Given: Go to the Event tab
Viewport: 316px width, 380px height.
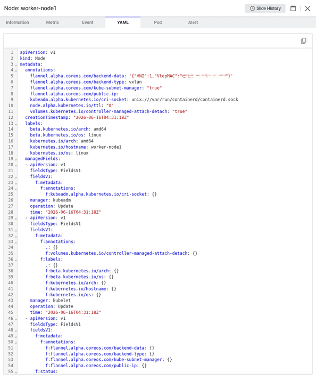Looking at the screenshot, I should click(88, 22).
